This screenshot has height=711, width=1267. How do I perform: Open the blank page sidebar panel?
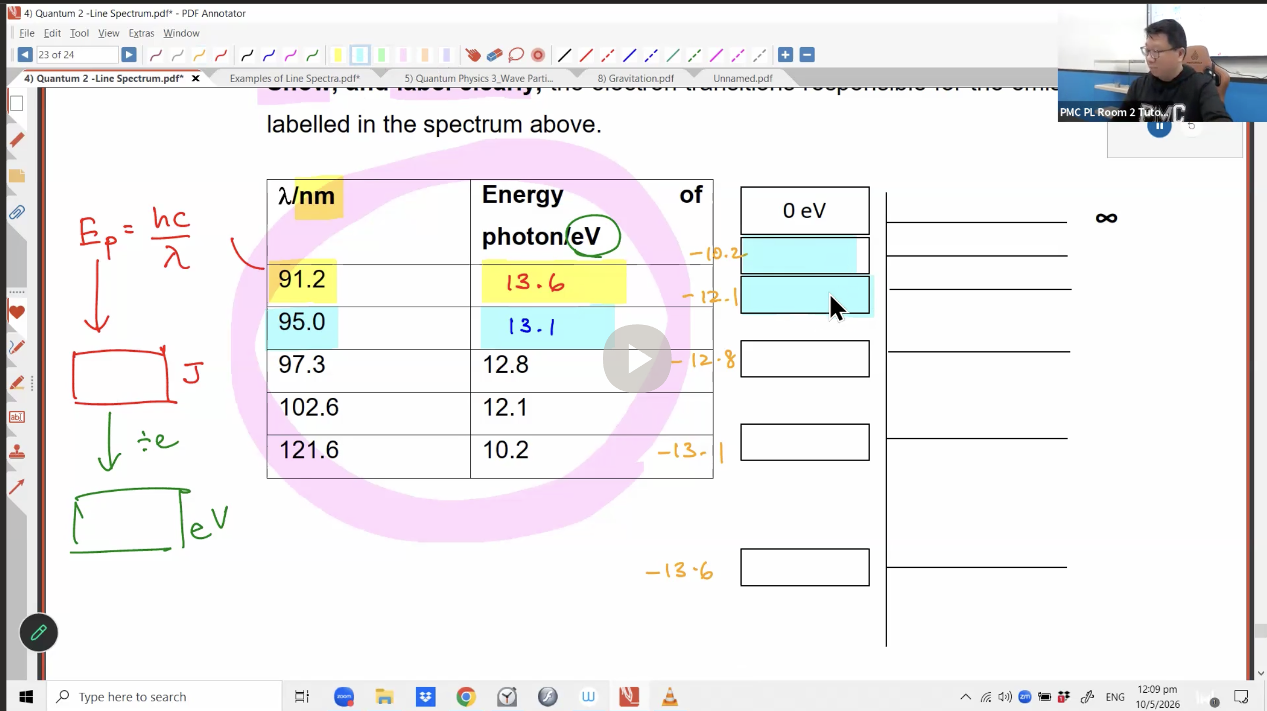pos(17,103)
